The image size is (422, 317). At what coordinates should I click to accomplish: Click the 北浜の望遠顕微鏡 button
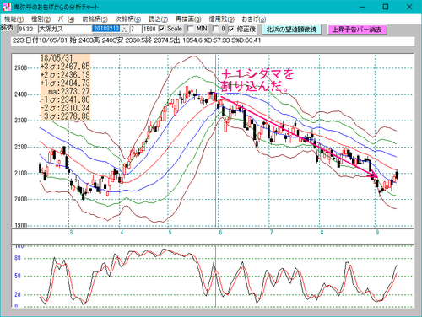[291, 30]
